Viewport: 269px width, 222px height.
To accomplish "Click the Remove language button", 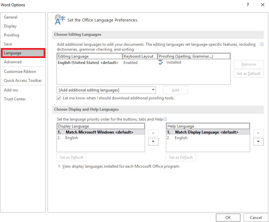I will click(249, 64).
